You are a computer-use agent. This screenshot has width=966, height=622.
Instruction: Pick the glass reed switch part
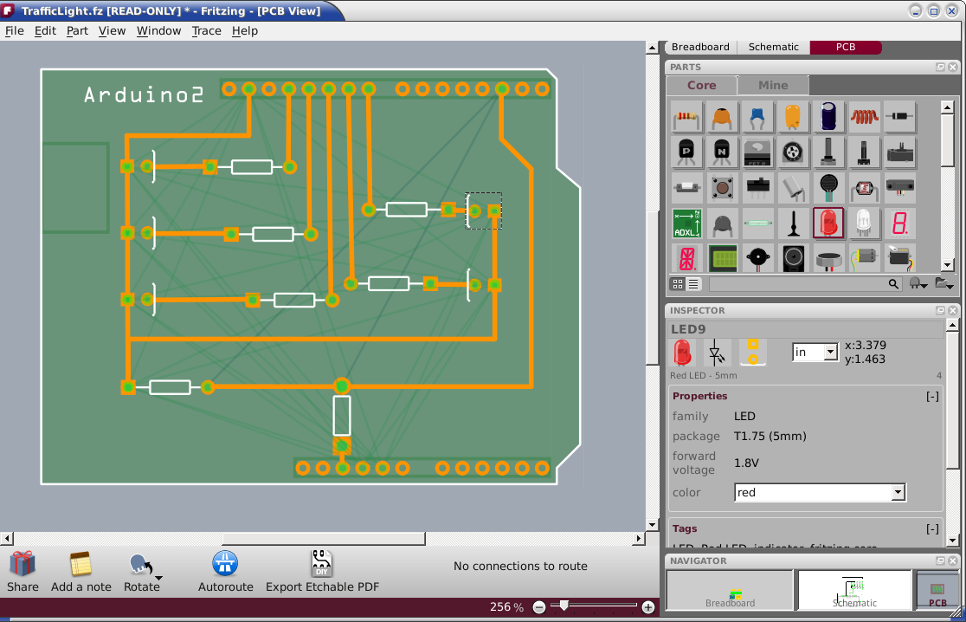pyautogui.click(x=757, y=224)
